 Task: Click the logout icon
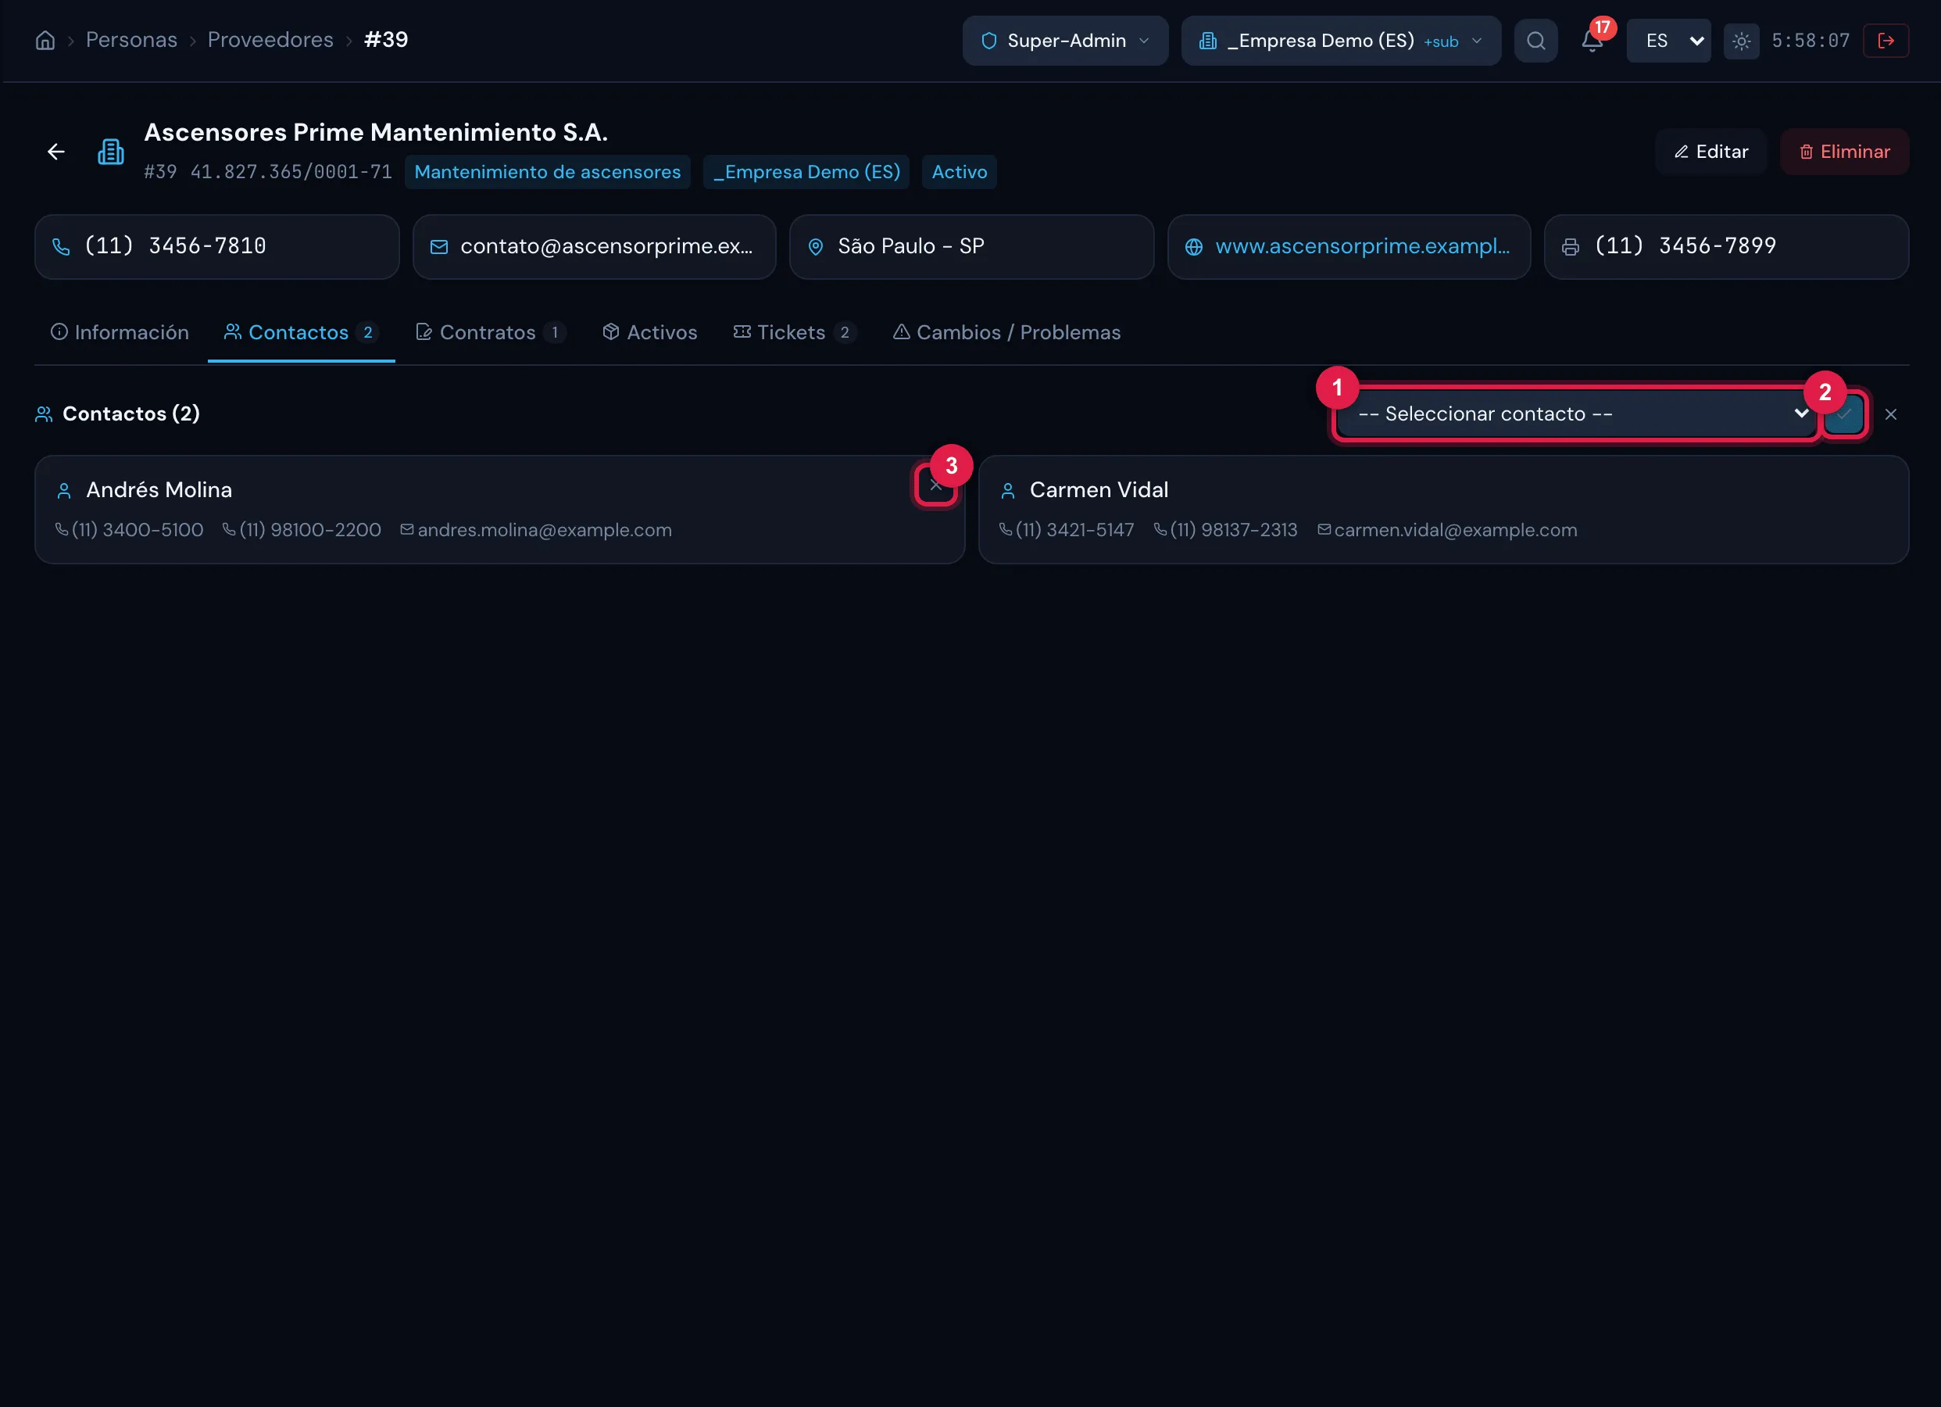point(1886,40)
